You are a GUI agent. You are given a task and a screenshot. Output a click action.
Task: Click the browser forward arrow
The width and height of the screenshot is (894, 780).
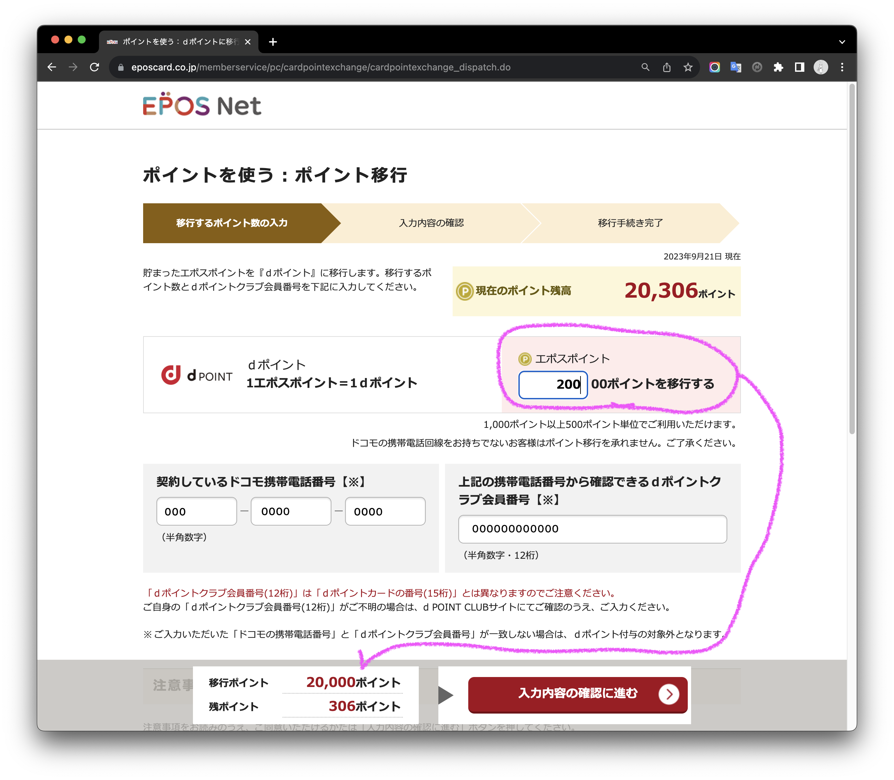pyautogui.click(x=73, y=67)
